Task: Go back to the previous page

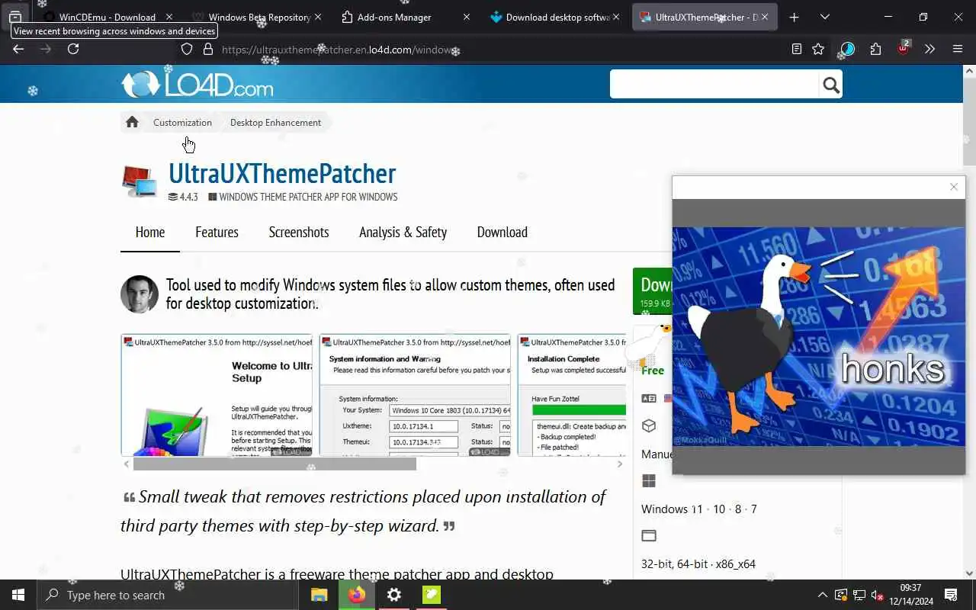Action: 18,49
